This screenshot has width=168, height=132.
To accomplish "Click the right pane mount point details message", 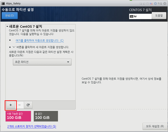I will [121, 80].
